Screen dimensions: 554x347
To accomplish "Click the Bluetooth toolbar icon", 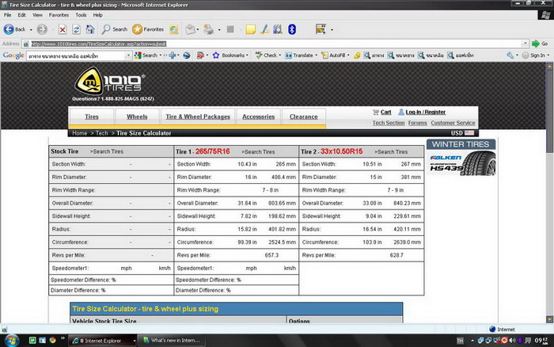I will 291,29.
